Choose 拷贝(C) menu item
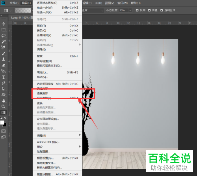Viewport: 197px width, 176px height. [x=58, y=30]
